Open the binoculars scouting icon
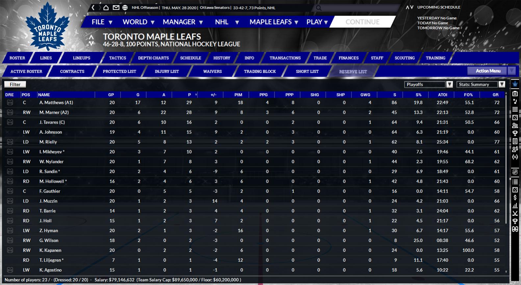Image resolution: width=521 pixels, height=285 pixels. (515, 229)
